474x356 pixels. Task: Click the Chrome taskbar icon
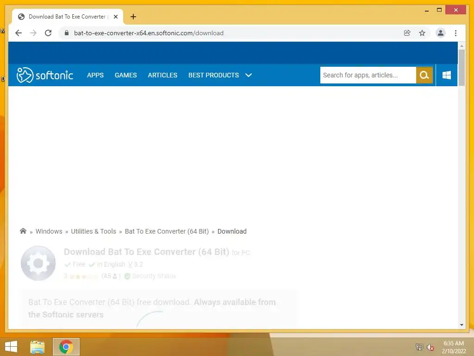66,347
